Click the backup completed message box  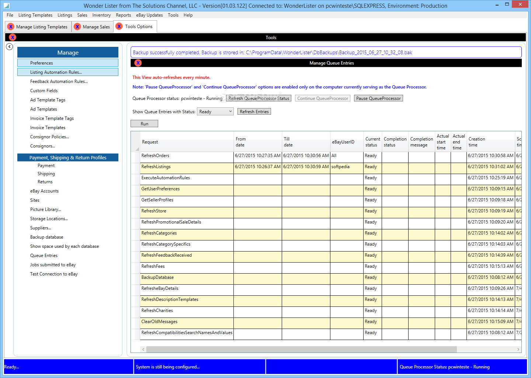point(326,52)
